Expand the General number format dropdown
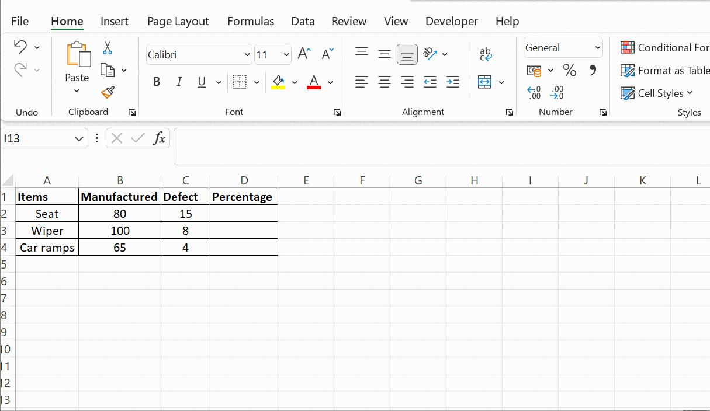This screenshot has height=411, width=710. 597,48
